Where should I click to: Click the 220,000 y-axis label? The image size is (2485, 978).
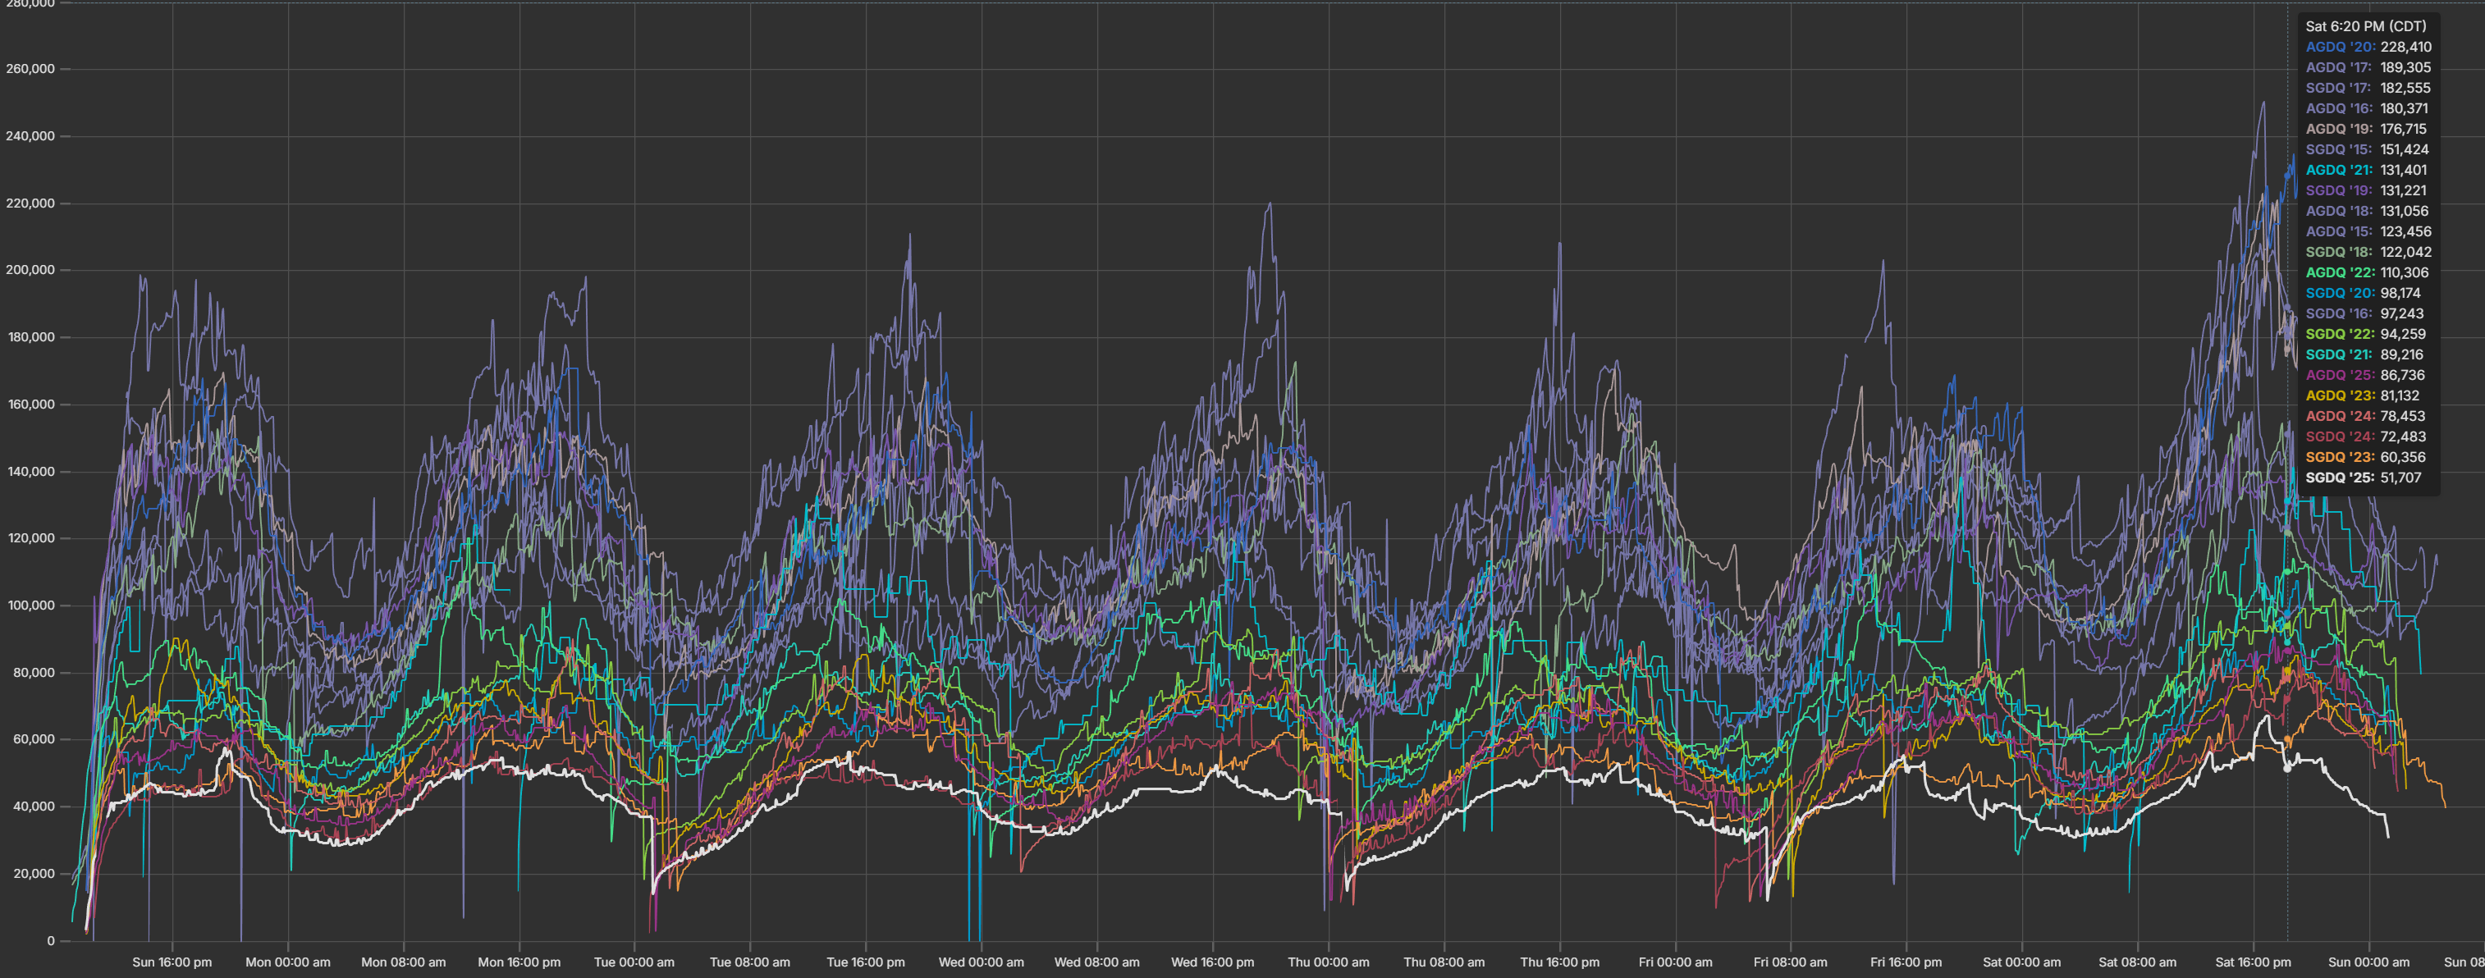(x=31, y=203)
